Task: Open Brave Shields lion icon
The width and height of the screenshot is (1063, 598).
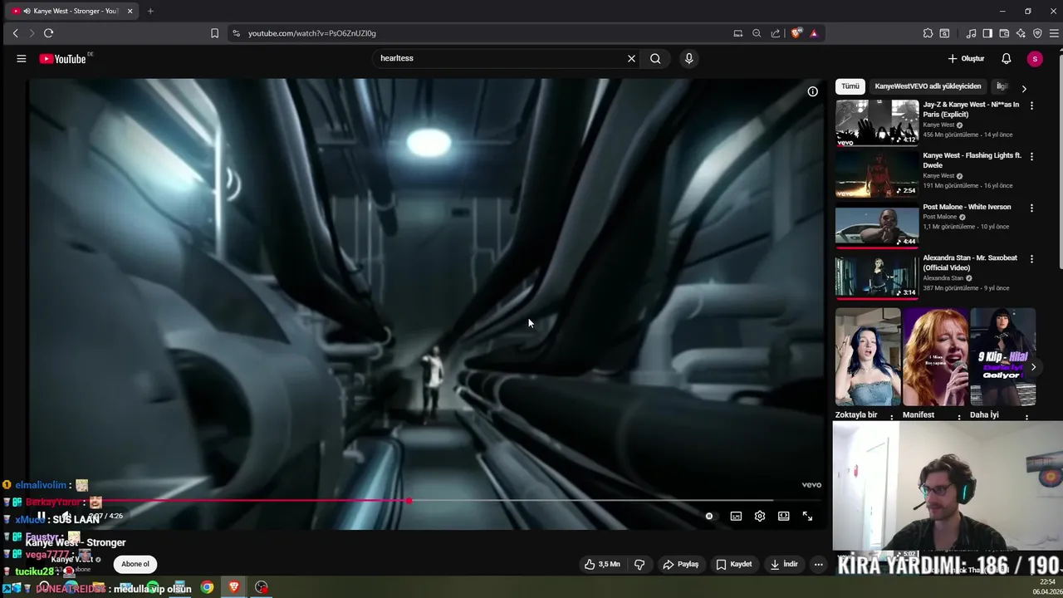Action: 796,33
